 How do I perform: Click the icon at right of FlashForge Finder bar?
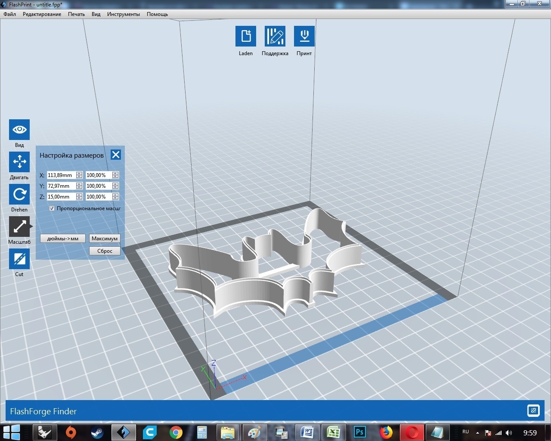[x=533, y=410]
